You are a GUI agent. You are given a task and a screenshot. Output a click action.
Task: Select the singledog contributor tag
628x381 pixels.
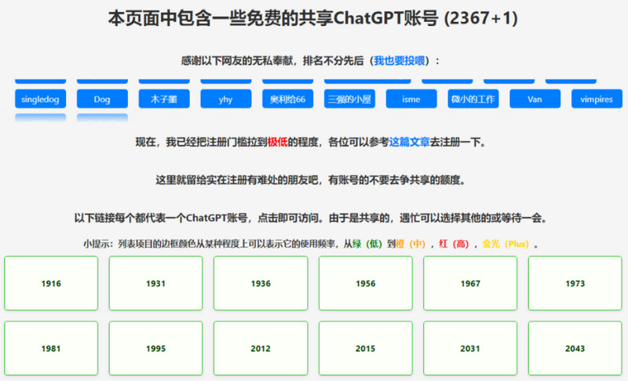(41, 99)
